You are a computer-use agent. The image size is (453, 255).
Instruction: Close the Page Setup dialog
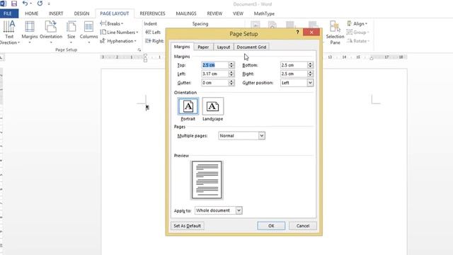click(311, 32)
